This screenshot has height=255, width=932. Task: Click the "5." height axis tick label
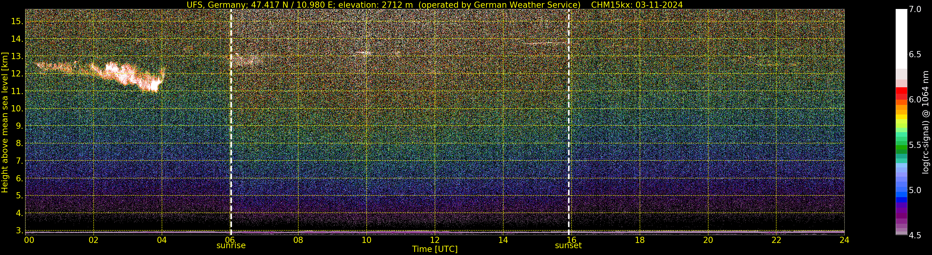click(x=19, y=196)
